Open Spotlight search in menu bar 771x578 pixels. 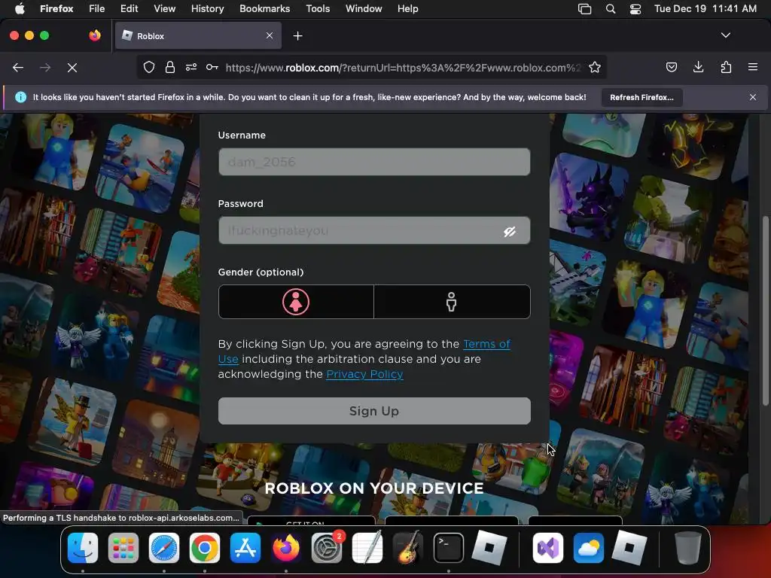click(x=610, y=9)
